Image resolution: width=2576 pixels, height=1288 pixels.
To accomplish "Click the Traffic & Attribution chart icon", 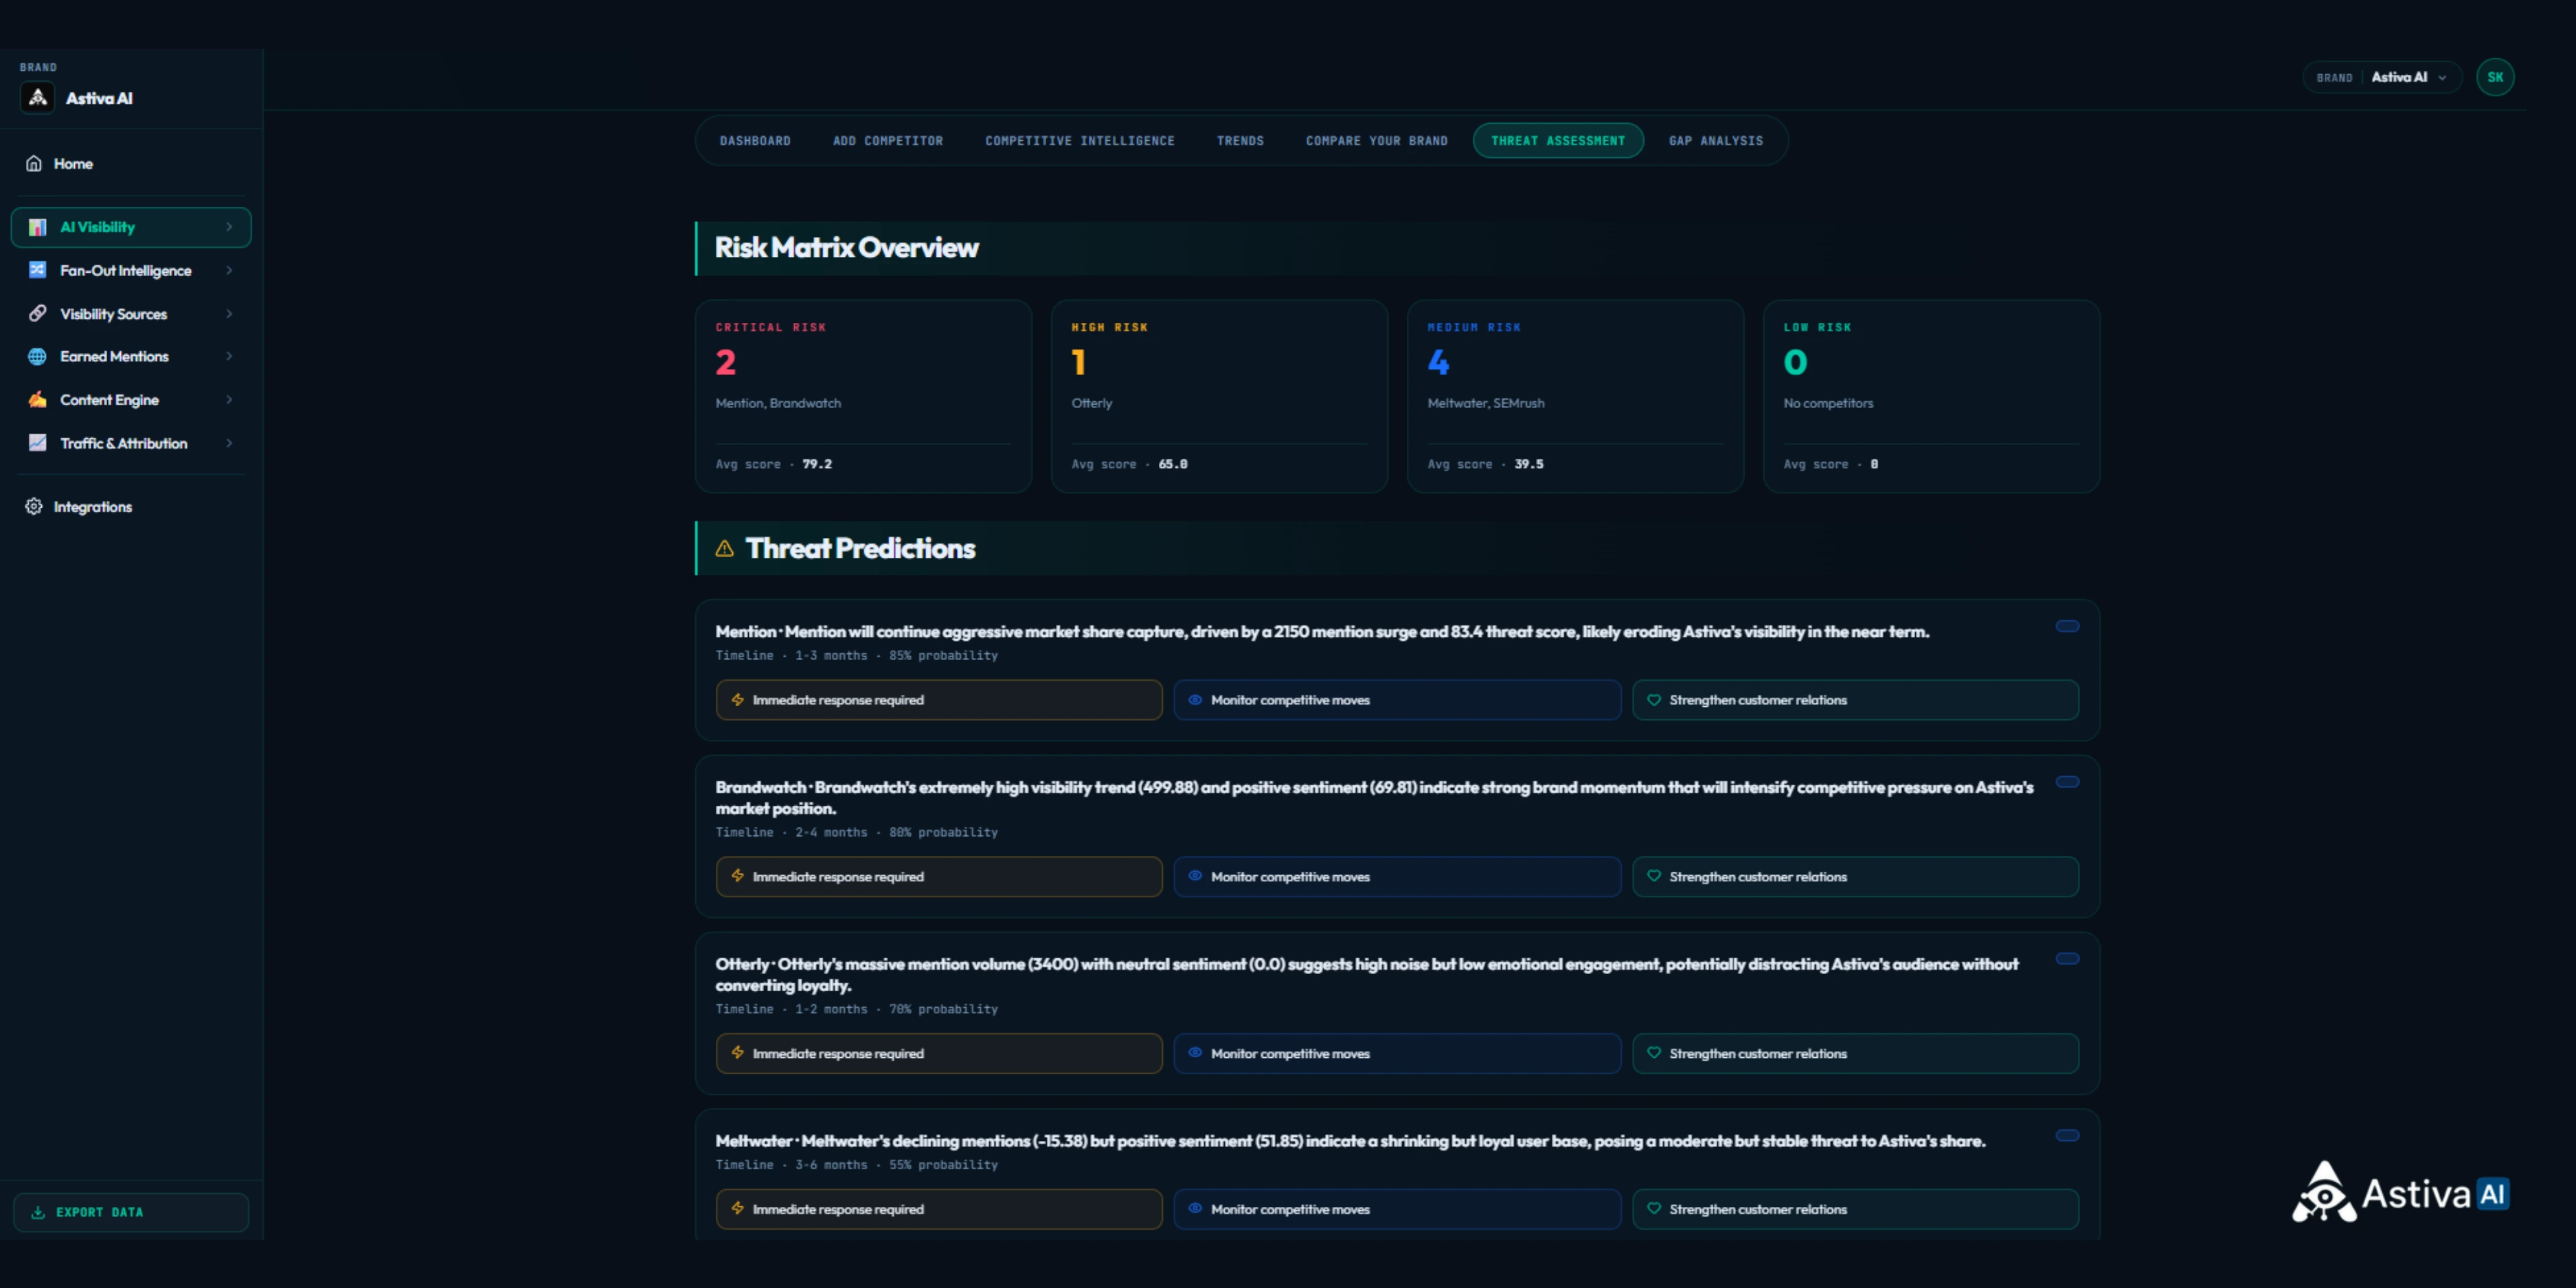I will 37,442.
